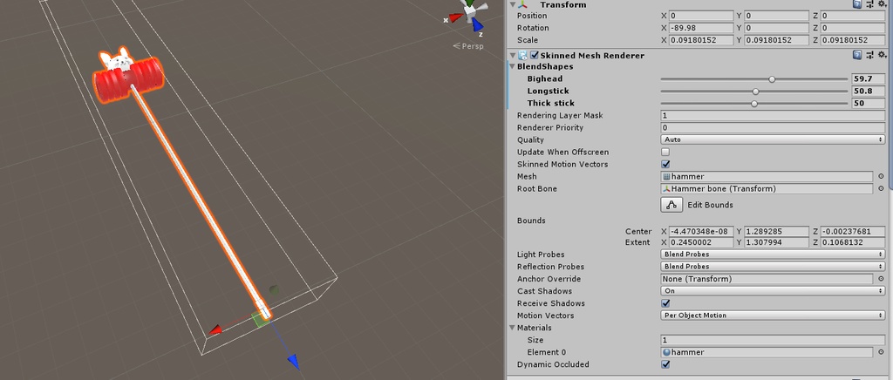
Task: Open the Cast Shadows dropdown
Action: tap(773, 291)
